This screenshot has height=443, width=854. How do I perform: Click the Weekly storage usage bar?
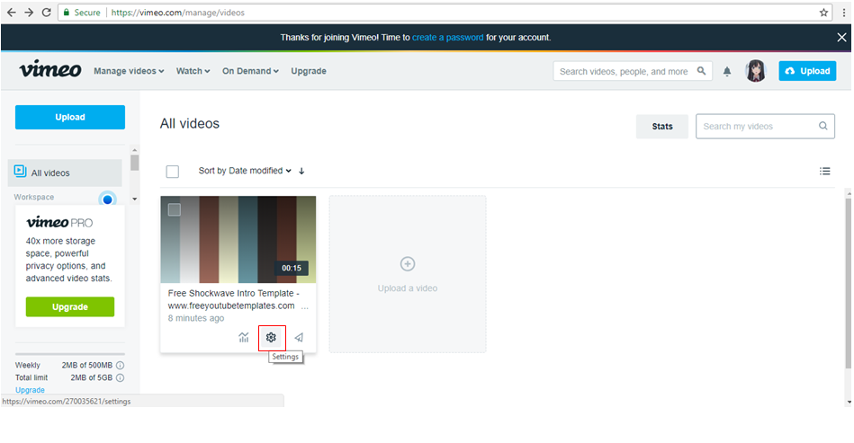69,354
